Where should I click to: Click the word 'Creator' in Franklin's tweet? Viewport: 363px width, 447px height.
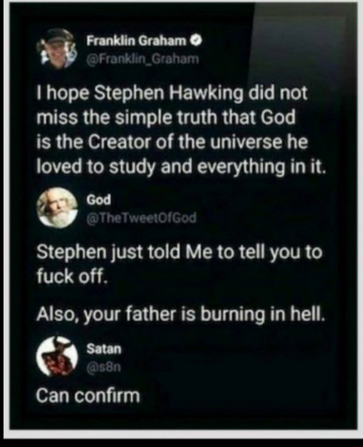pyautogui.click(x=119, y=142)
